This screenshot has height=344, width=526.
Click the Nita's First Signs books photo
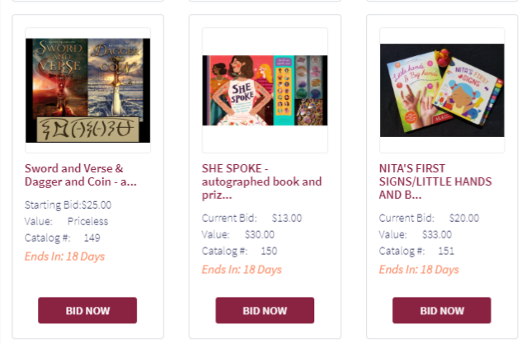(x=441, y=90)
